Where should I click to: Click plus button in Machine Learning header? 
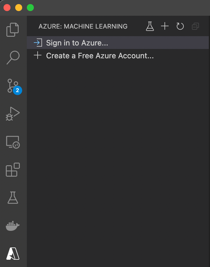[165, 26]
